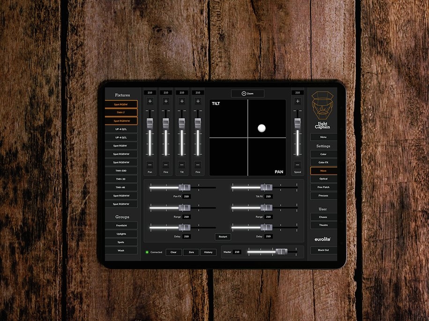Select the TMH-590 fixture
This screenshot has width=429, height=321.
pos(121,171)
